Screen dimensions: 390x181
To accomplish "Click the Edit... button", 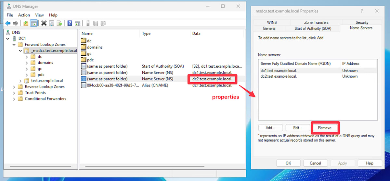I will point(298,128).
